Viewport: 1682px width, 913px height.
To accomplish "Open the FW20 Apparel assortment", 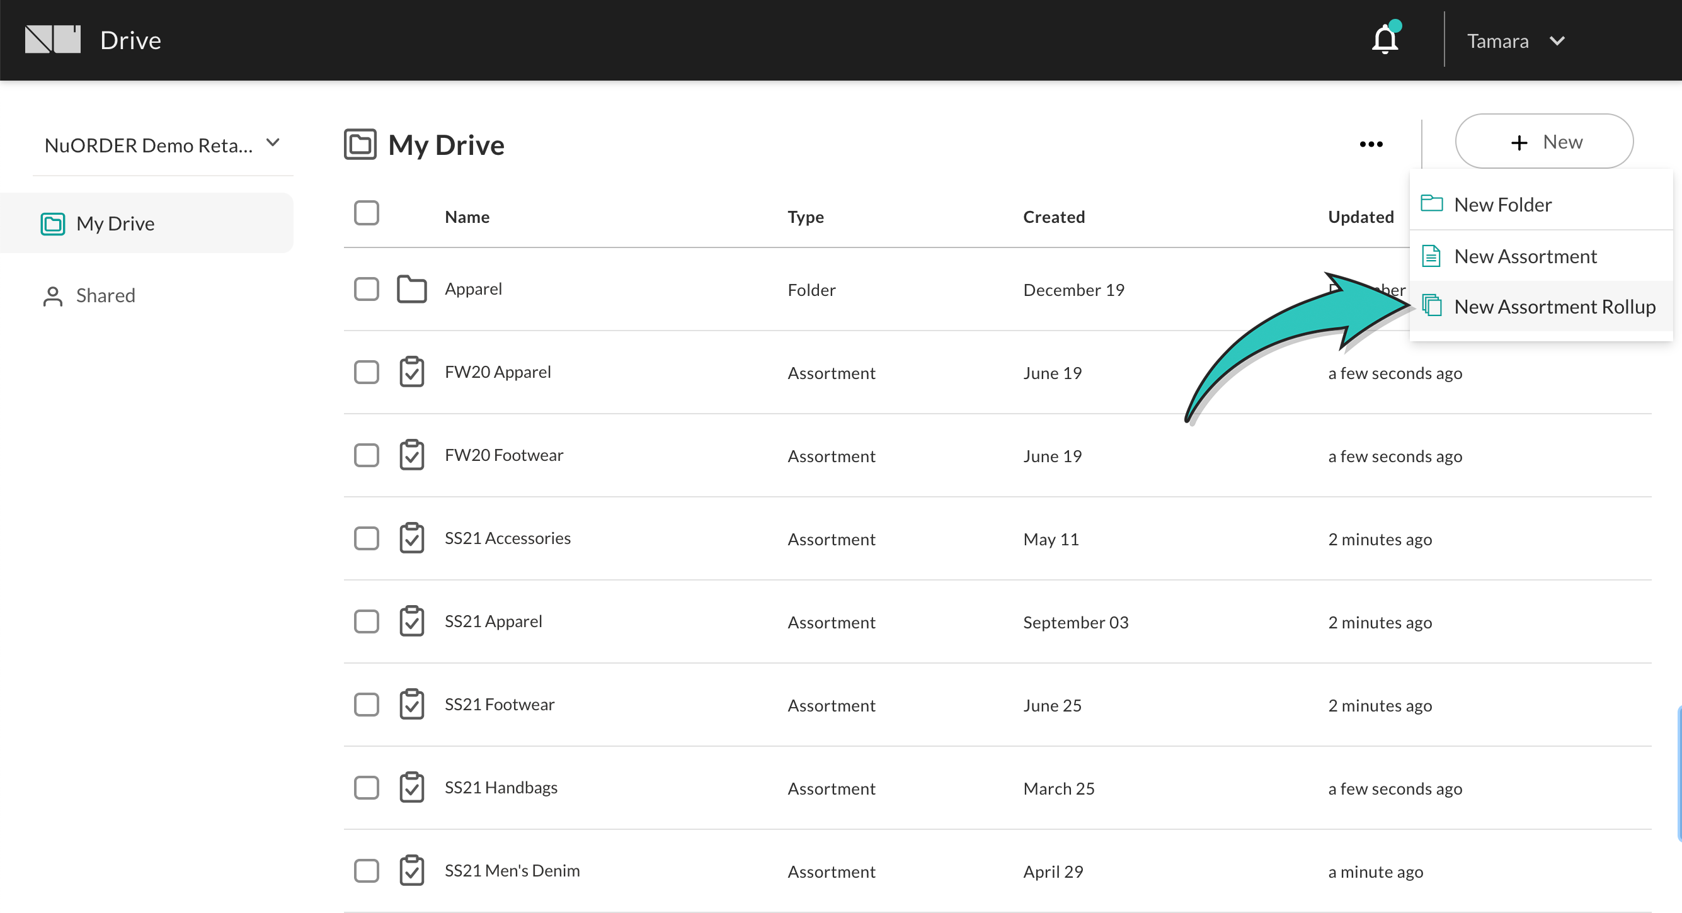I will point(498,372).
